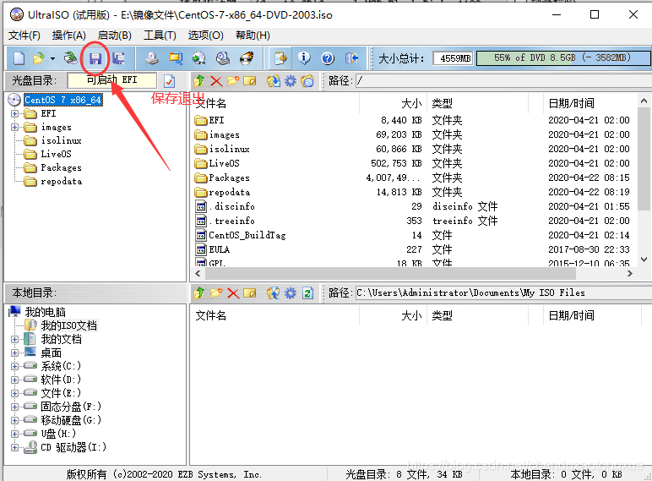This screenshot has width=652, height=481.
Task: Click gear settings icon in local pane
Action: tap(291, 293)
